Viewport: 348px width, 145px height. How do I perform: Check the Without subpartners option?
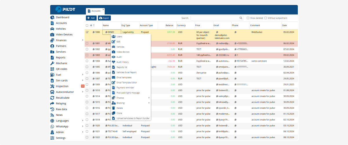(266, 18)
